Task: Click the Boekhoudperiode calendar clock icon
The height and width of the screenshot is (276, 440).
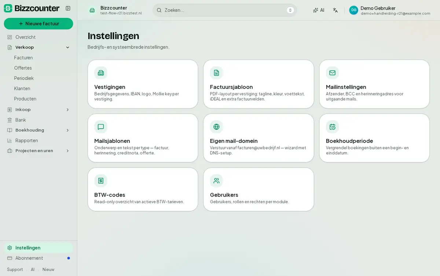Action: pos(332,127)
